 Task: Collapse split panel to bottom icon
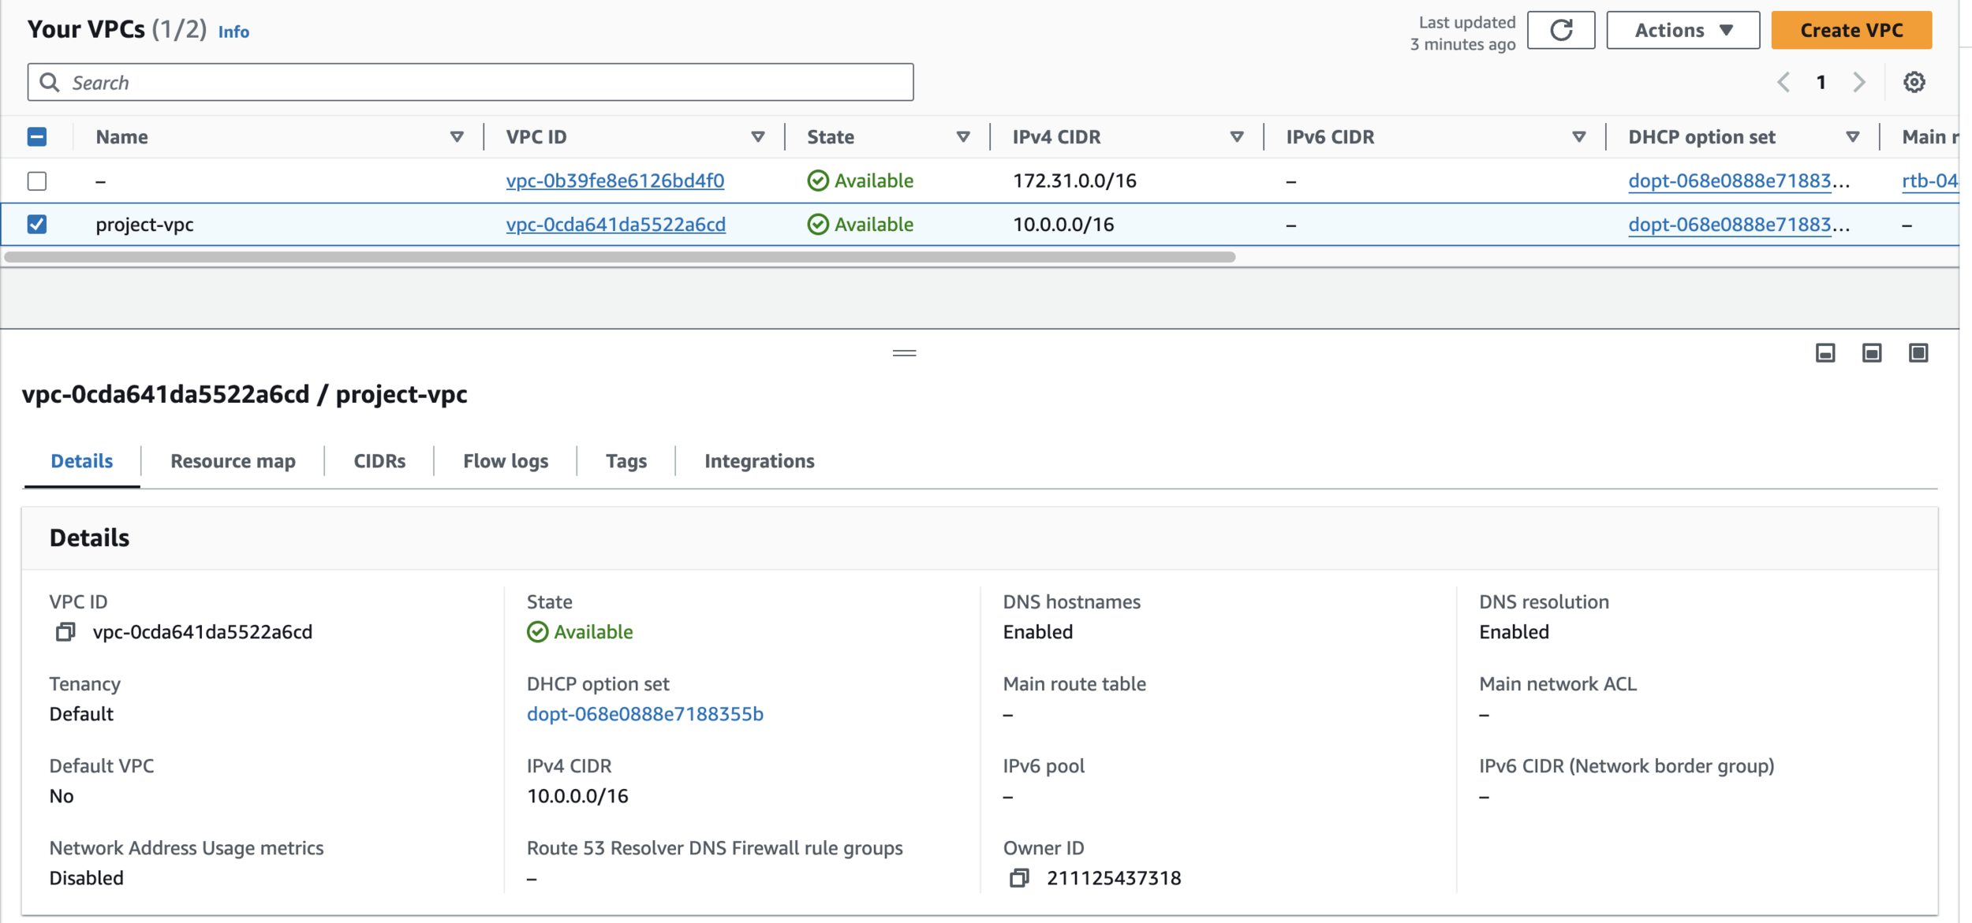click(1825, 353)
